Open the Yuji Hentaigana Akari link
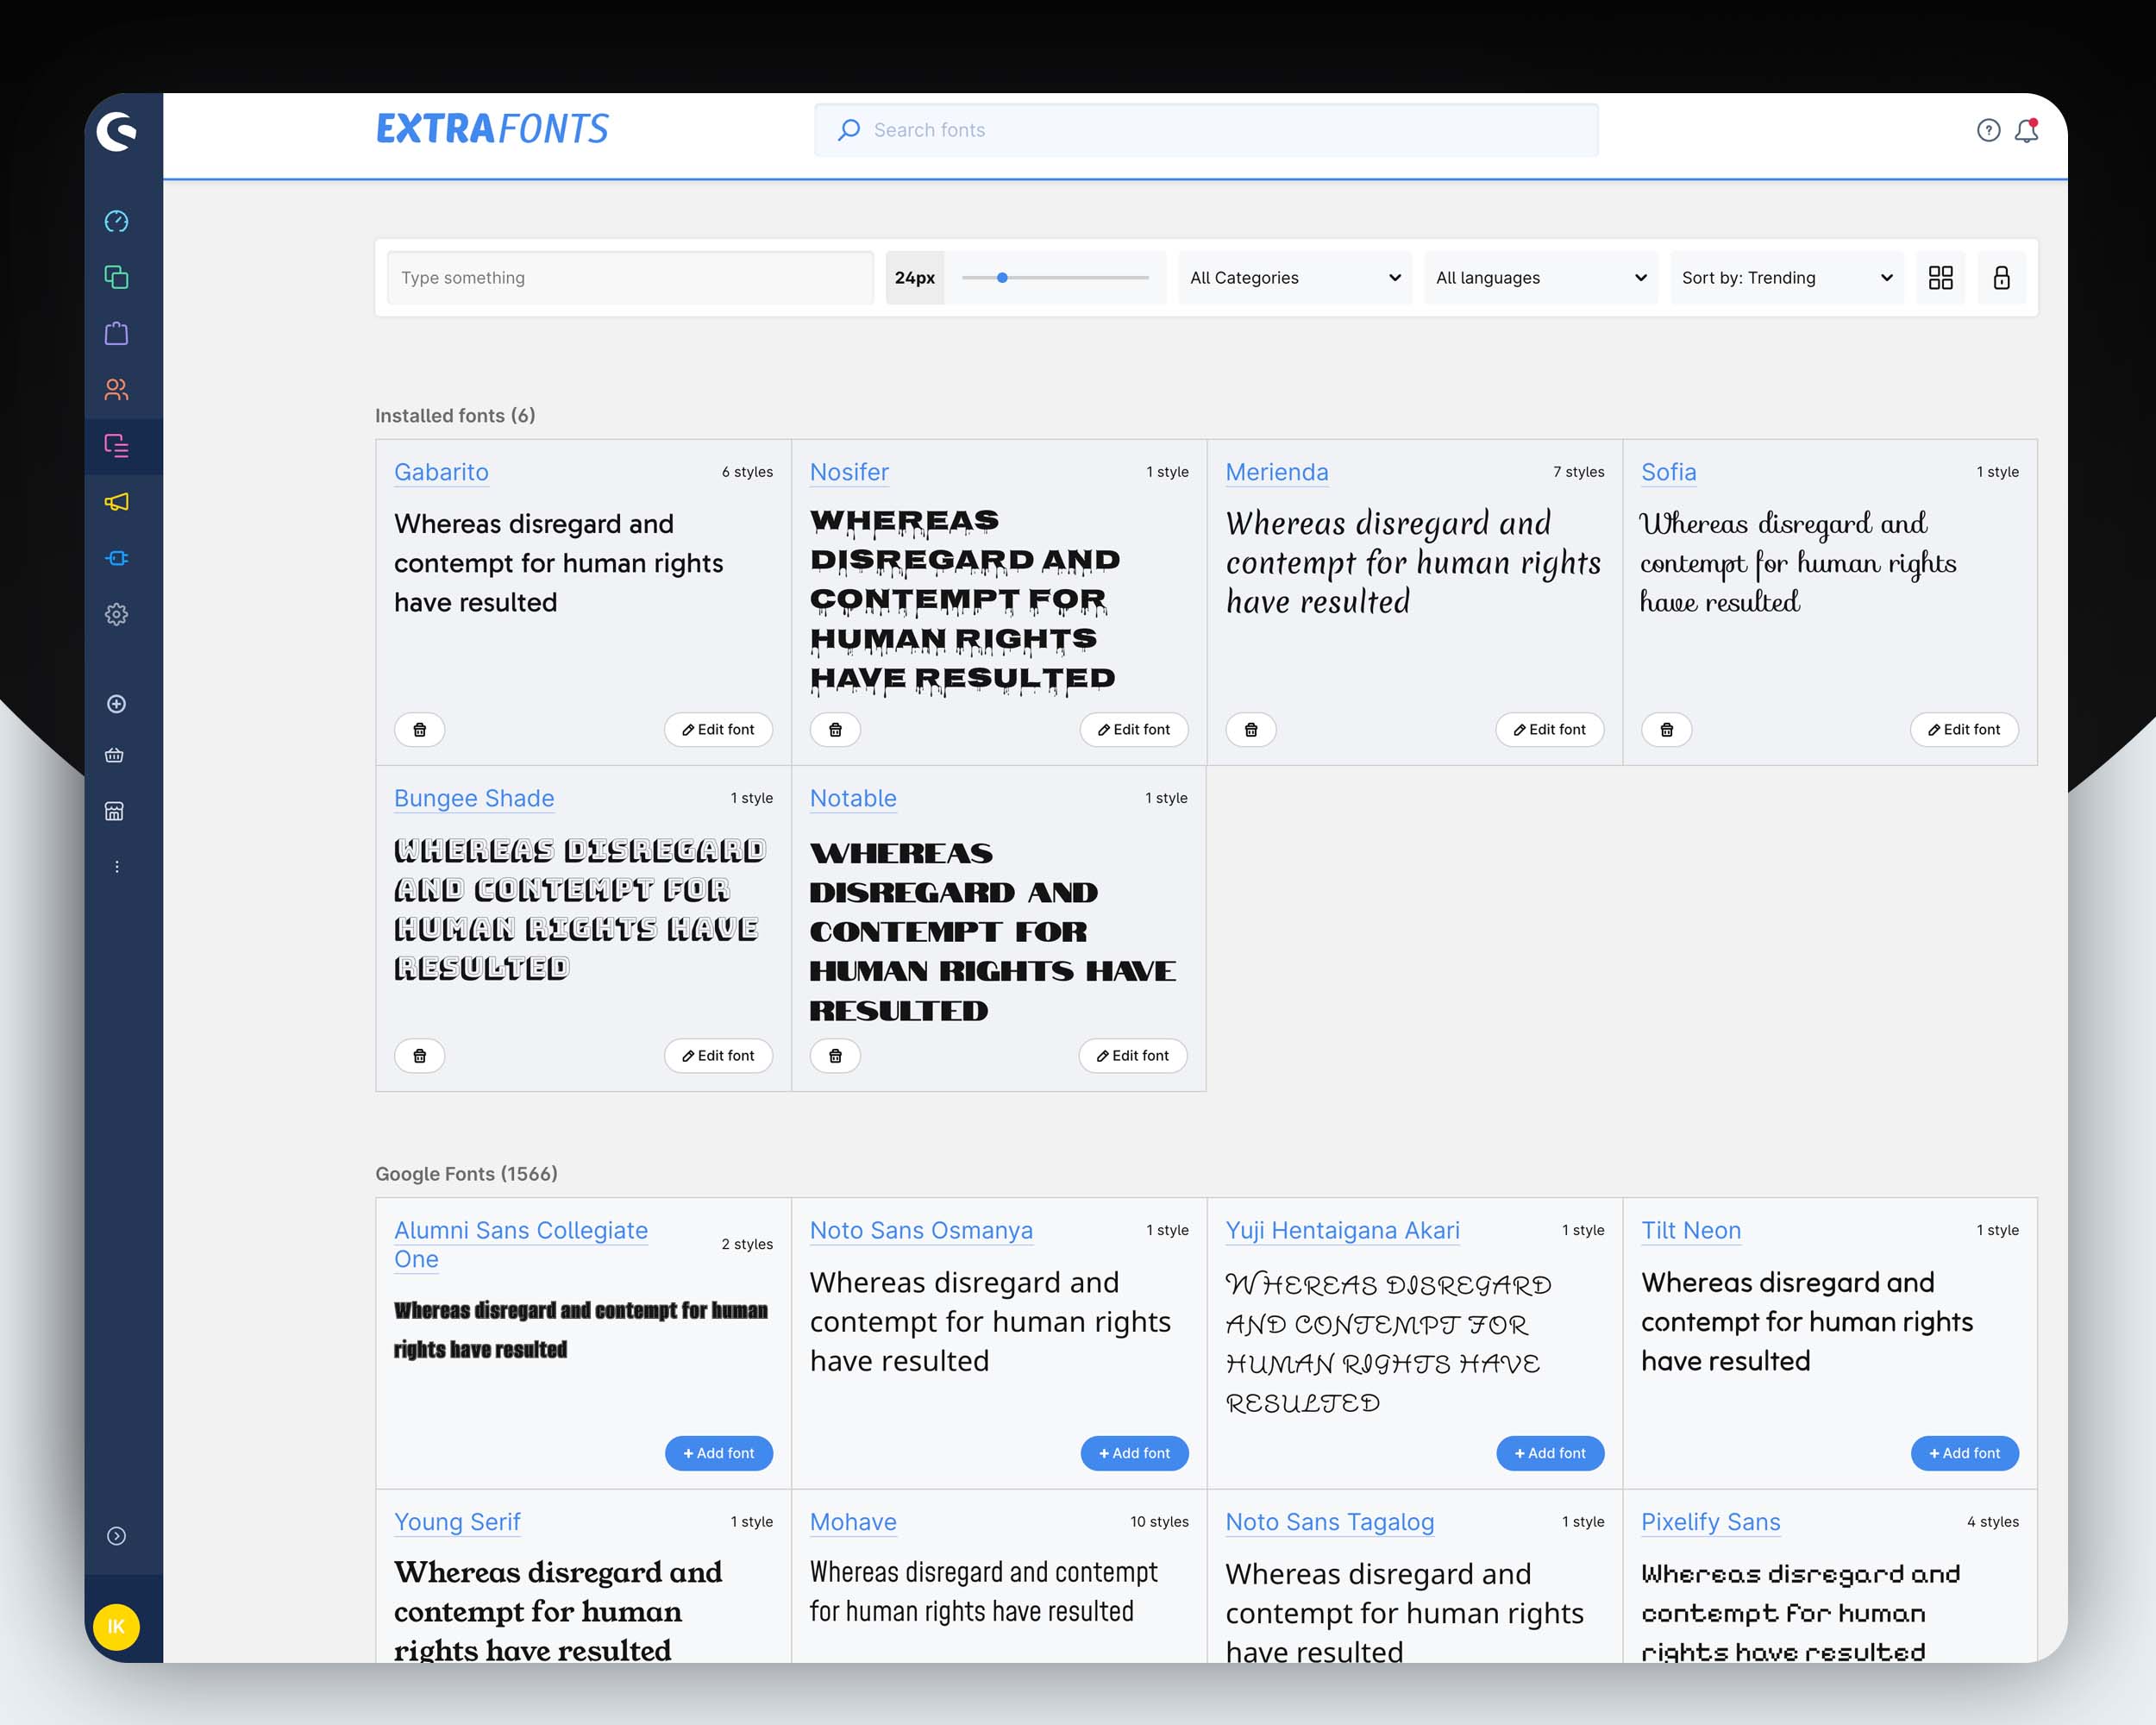 [x=1343, y=1230]
